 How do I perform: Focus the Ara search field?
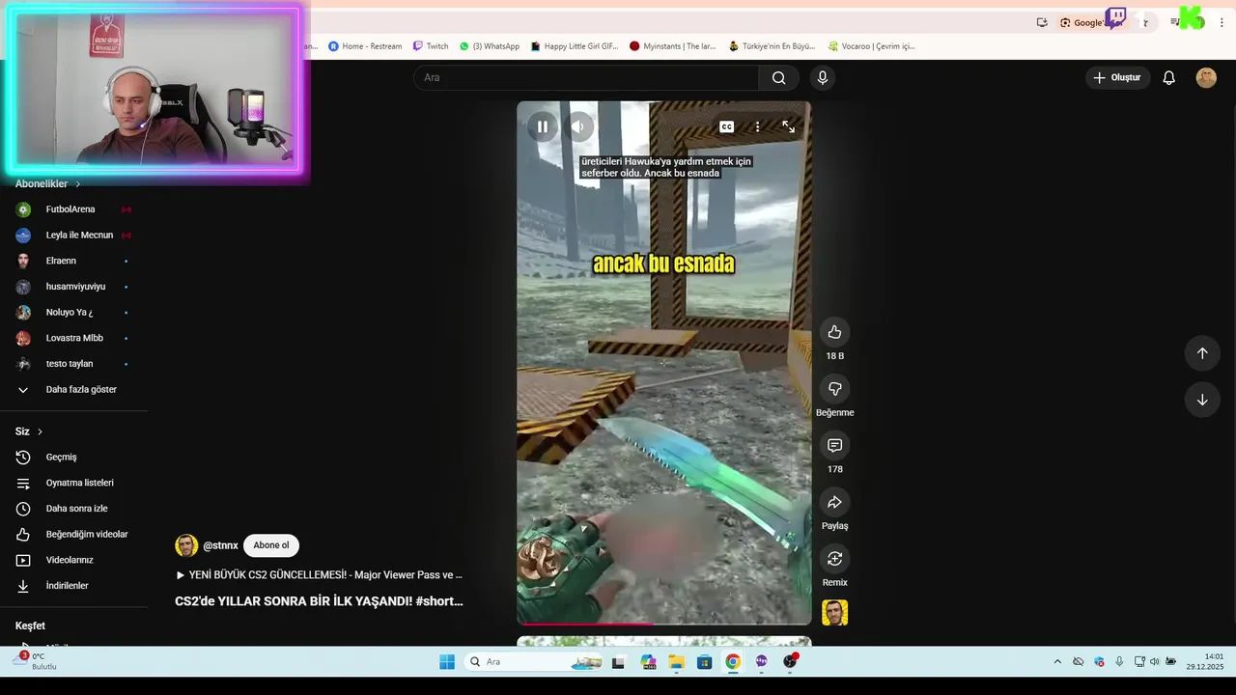[x=586, y=77]
